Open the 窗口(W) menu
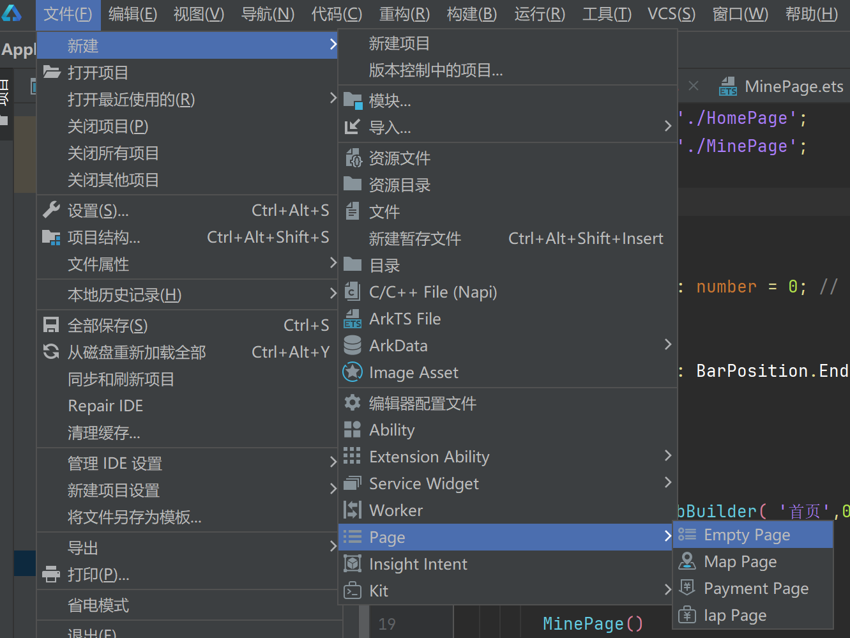 coord(741,14)
